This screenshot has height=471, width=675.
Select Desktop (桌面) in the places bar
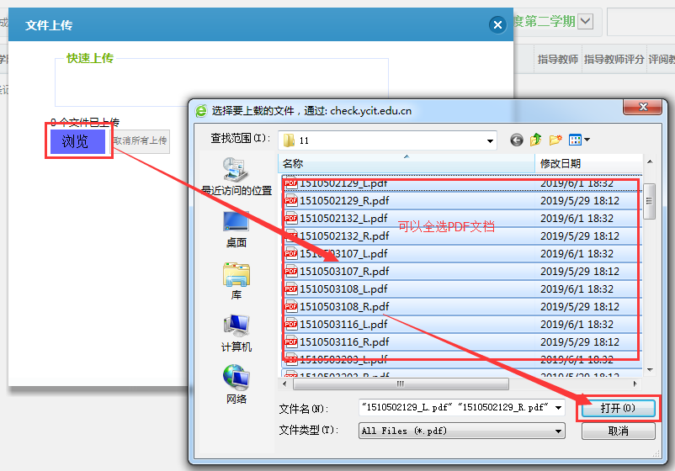pyautogui.click(x=237, y=229)
